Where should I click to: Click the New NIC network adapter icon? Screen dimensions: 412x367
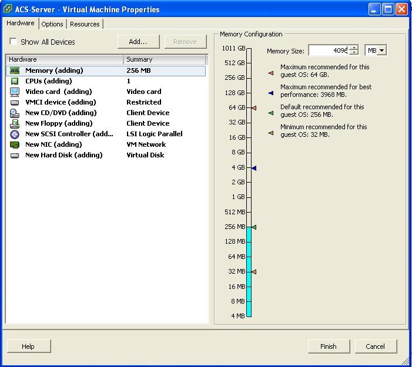[15, 144]
